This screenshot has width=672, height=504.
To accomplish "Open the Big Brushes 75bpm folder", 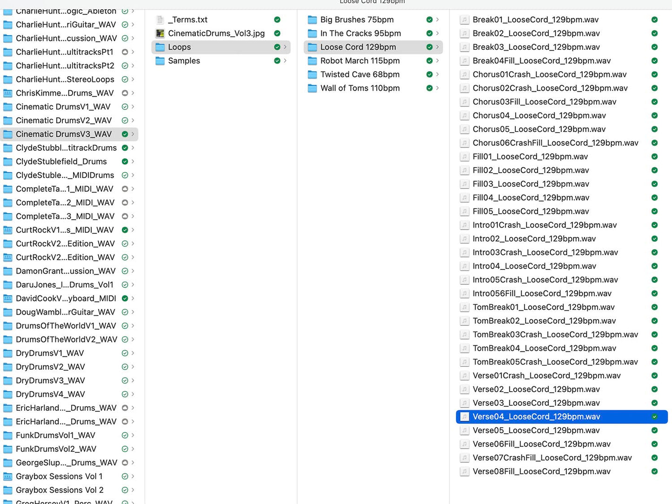I will click(357, 20).
